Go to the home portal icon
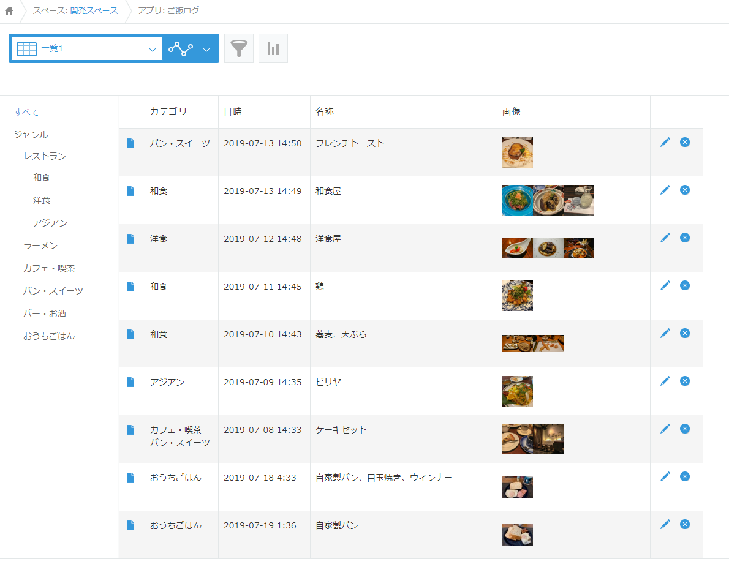This screenshot has width=729, height=567. [9, 10]
